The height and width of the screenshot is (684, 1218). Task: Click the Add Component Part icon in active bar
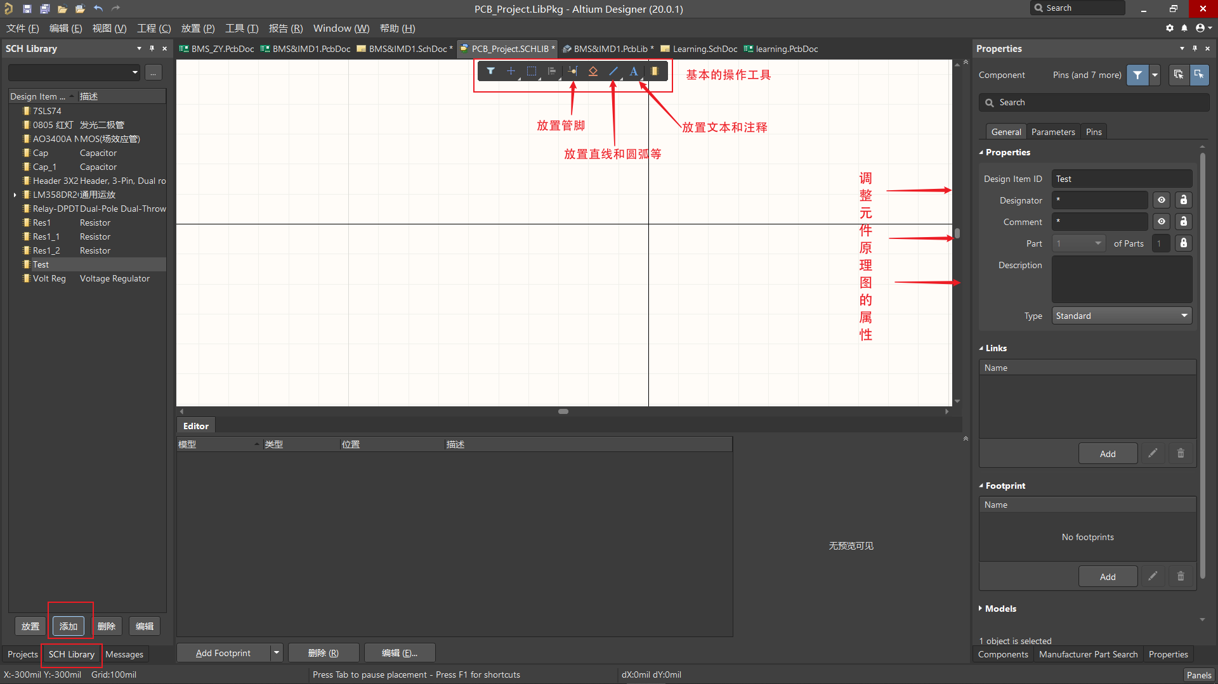655,71
